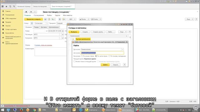
Task: Click Провести и закрыть button
Action: point(33,19)
